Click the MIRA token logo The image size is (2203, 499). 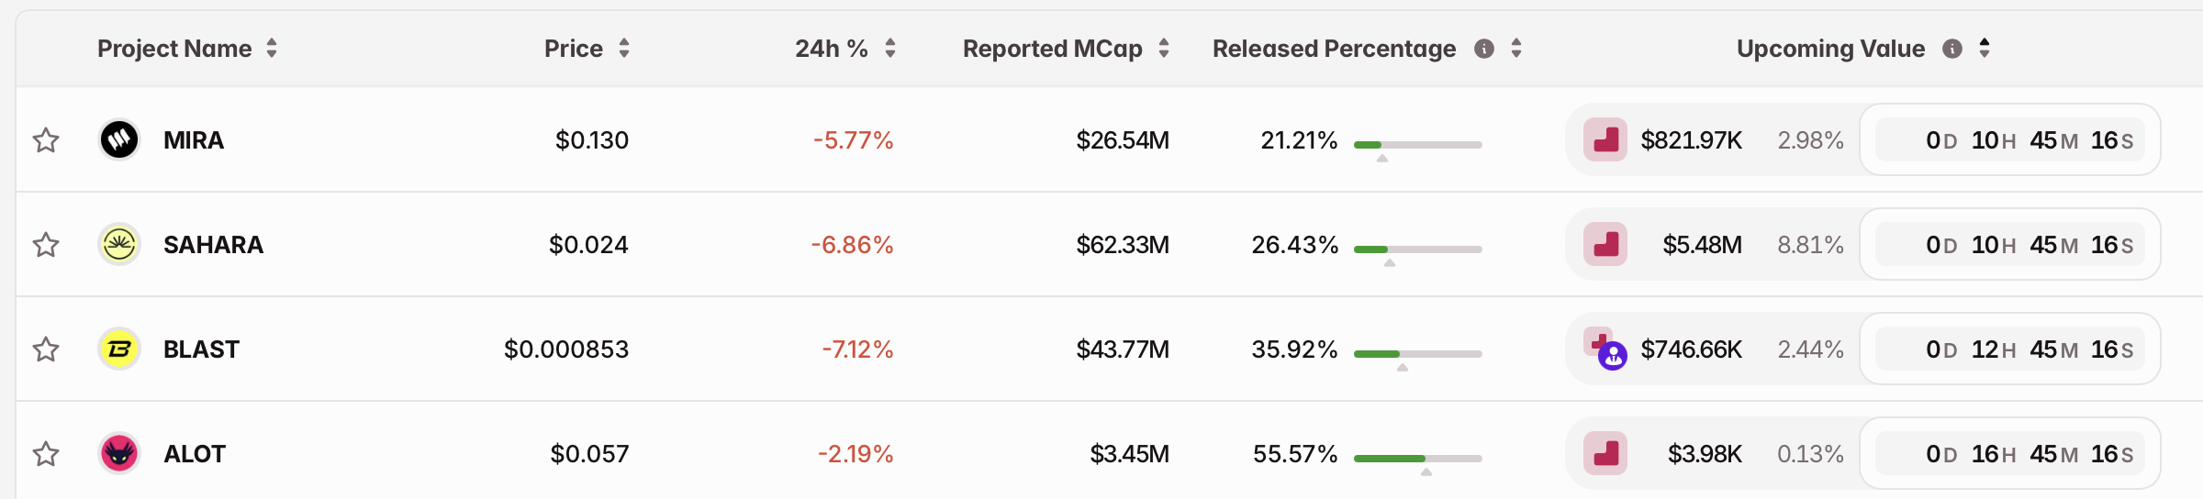(119, 140)
